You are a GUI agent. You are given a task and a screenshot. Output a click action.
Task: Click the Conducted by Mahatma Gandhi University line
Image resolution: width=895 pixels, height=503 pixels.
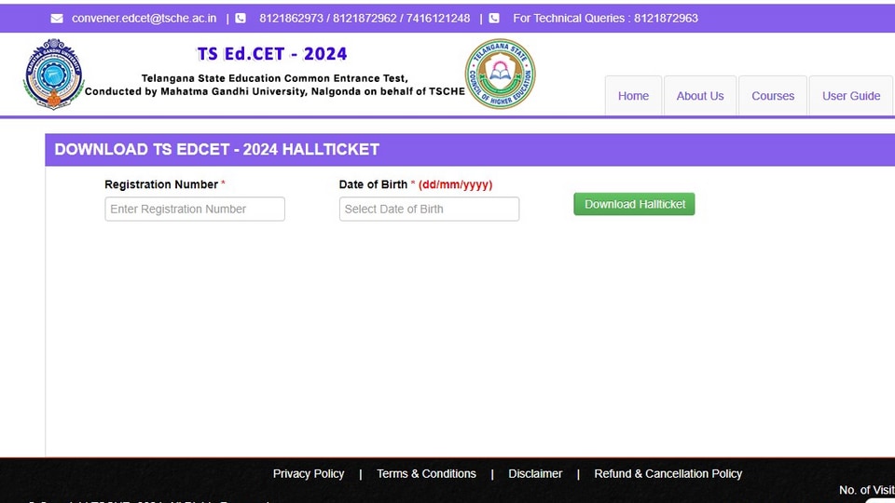point(274,91)
